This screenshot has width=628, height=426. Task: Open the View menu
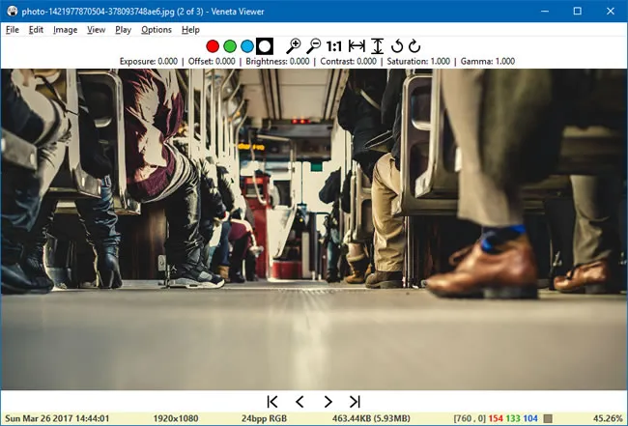coord(96,30)
